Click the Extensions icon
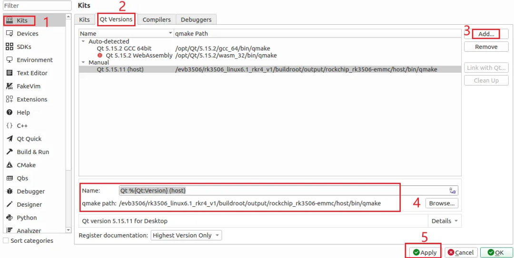Screen dimensions: 514x258 tap(10, 99)
